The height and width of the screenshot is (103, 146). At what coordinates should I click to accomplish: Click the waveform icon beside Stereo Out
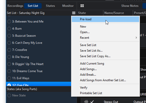86,101
